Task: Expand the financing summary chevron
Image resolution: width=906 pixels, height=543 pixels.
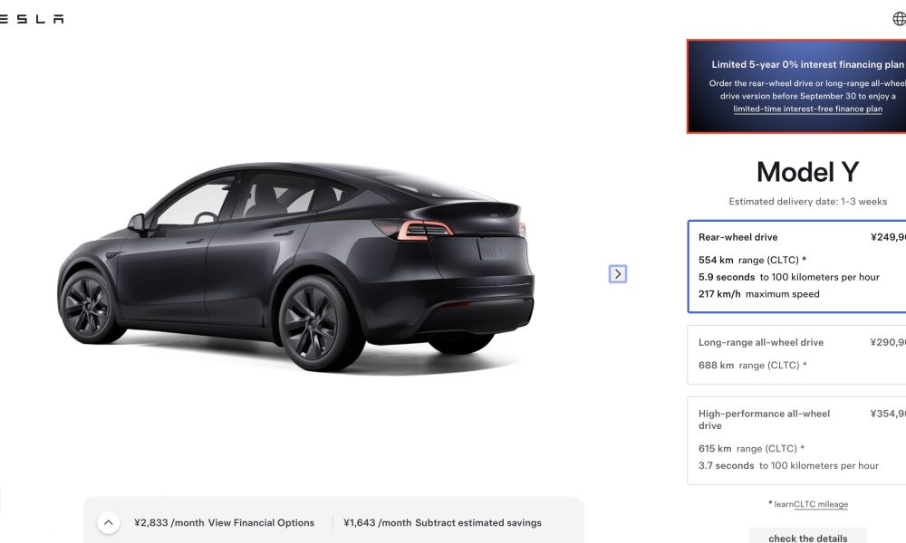Action: pos(108,523)
